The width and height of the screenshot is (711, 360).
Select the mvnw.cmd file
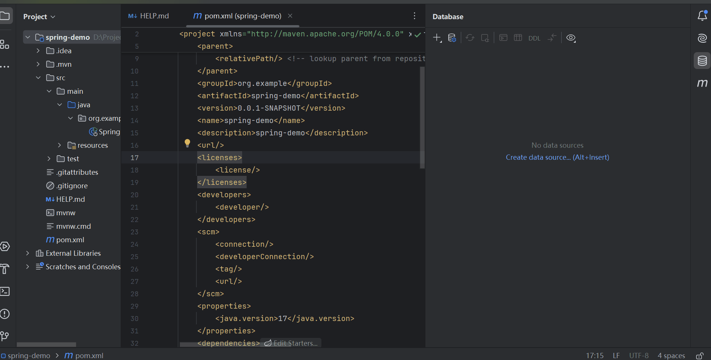[68, 226]
